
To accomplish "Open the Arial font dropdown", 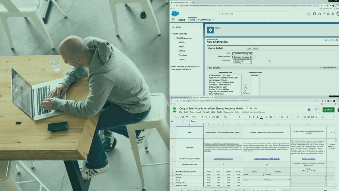I will coord(230,117).
